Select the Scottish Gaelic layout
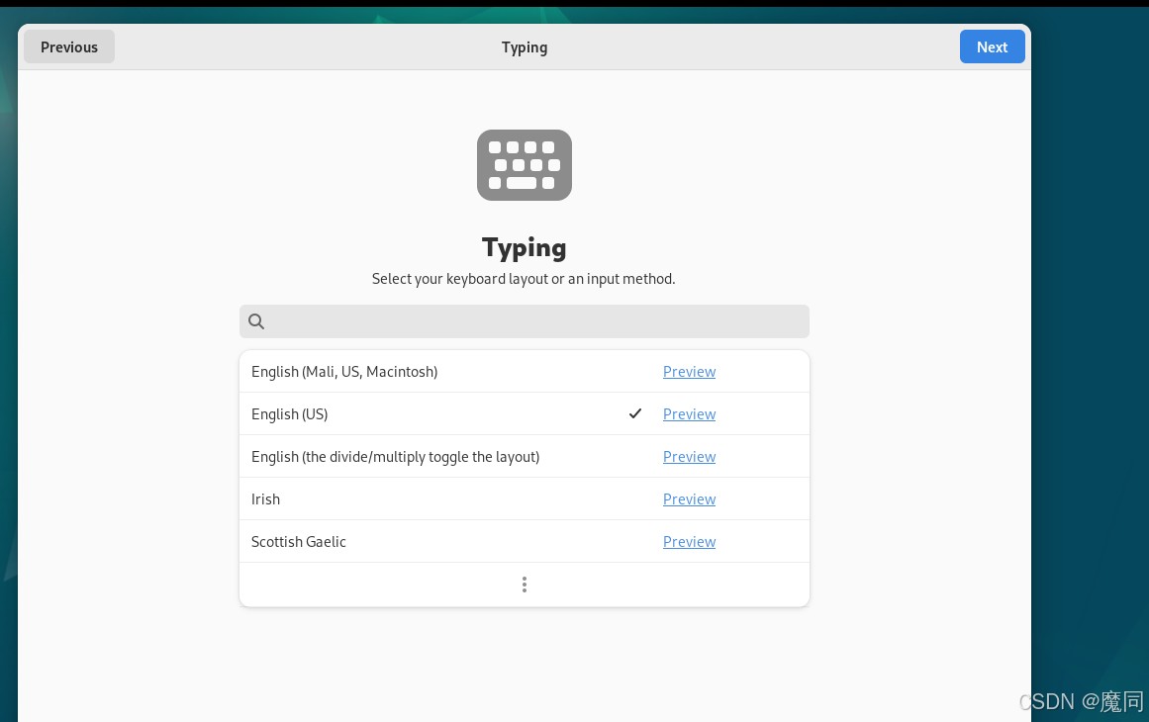The height and width of the screenshot is (722, 1149). (x=524, y=541)
